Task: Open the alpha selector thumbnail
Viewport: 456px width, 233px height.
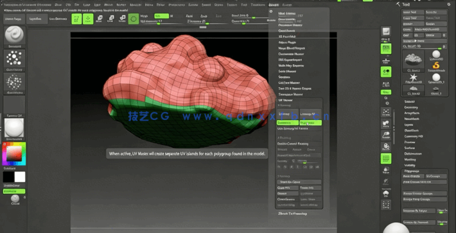Action: coord(14,82)
